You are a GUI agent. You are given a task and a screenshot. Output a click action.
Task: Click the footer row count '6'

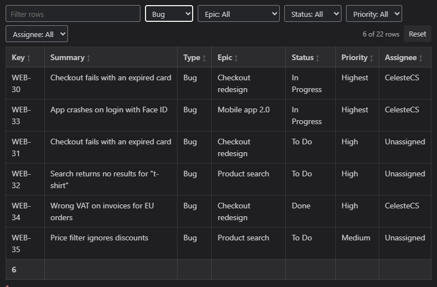tap(14, 270)
